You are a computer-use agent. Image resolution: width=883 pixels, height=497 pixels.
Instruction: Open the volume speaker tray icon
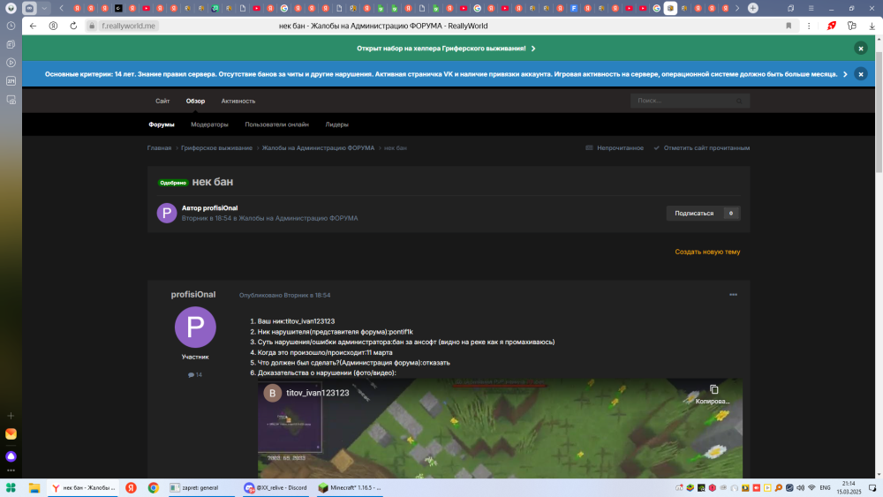[800, 488]
